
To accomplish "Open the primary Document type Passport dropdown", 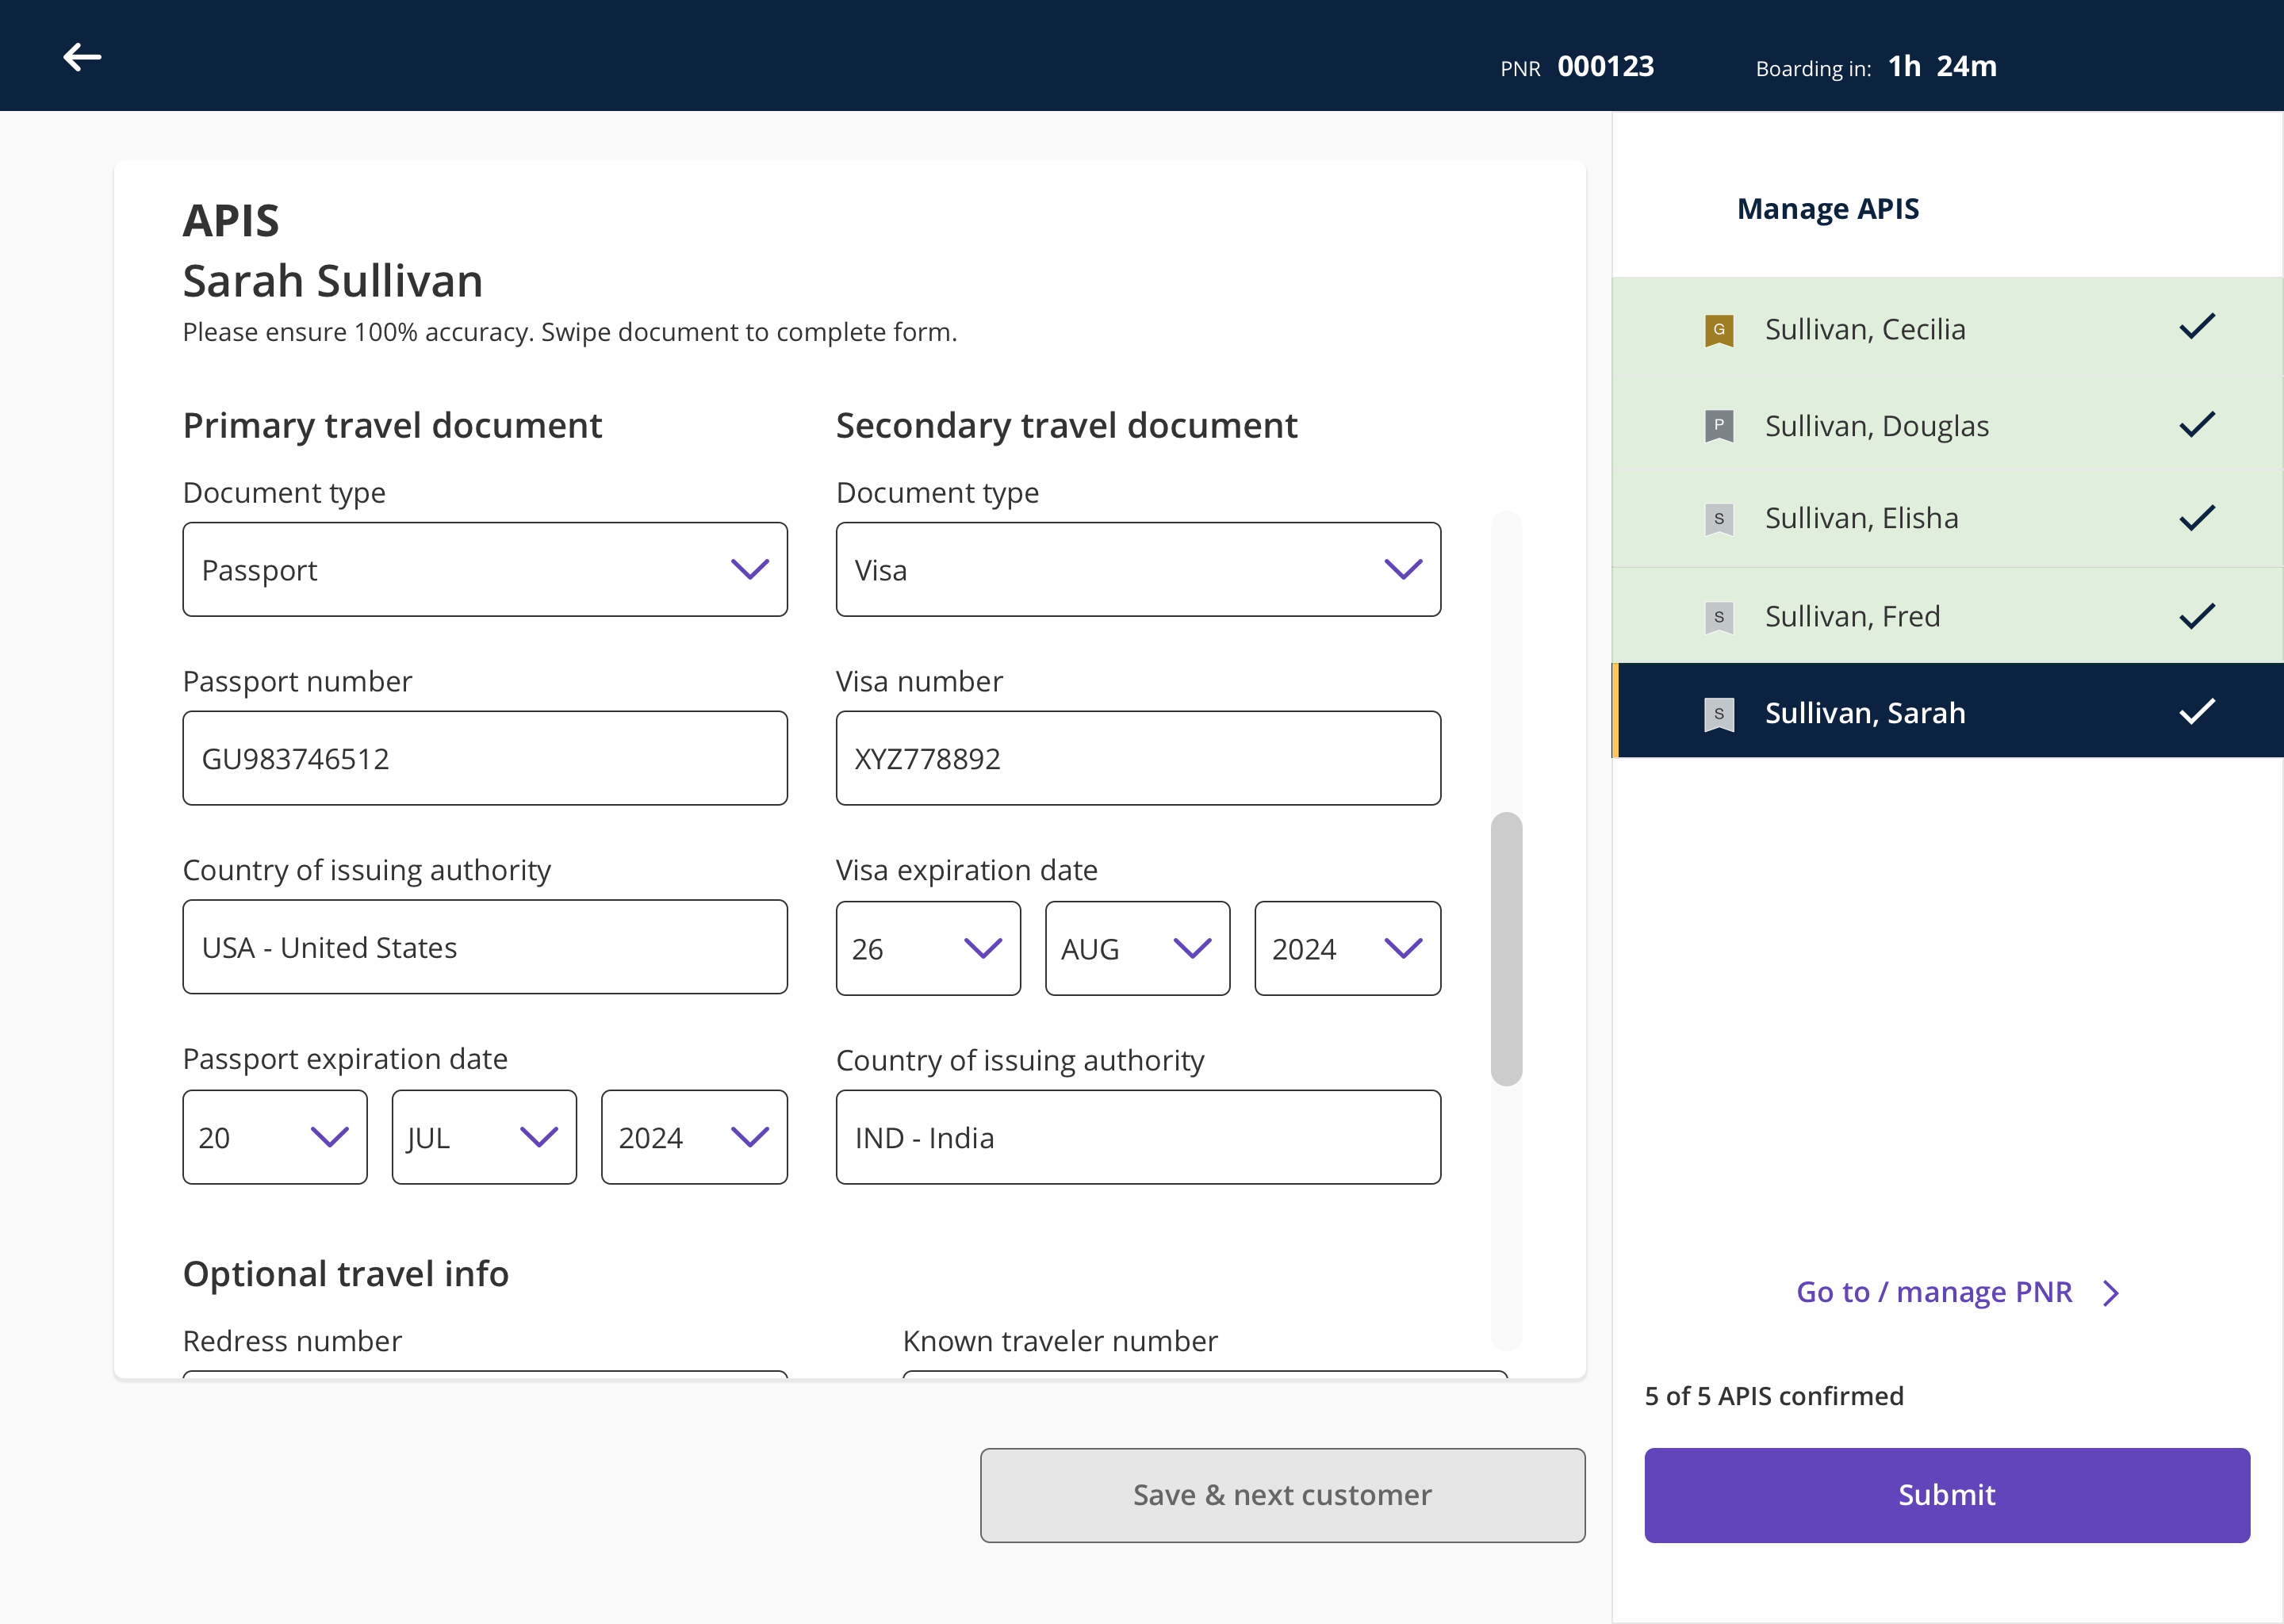I will click(485, 569).
